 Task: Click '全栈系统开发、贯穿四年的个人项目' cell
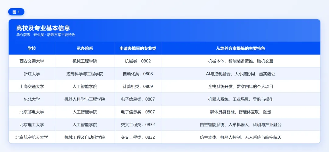coord(241,87)
